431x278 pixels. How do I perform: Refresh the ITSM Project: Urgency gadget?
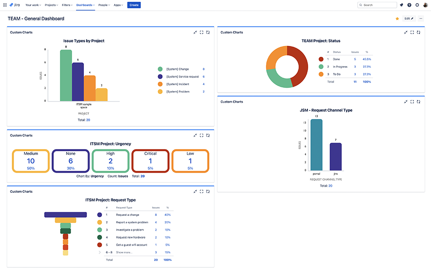coord(208,136)
